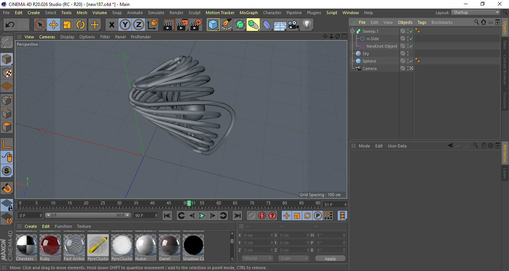Toggle Y axis lock
509x271 pixels.
(x=125, y=25)
